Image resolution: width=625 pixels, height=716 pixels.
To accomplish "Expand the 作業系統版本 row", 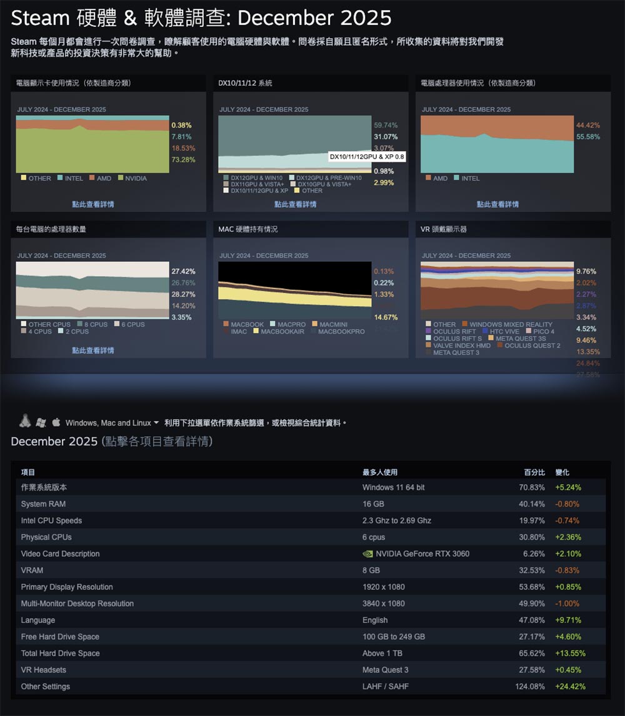I will (44, 487).
